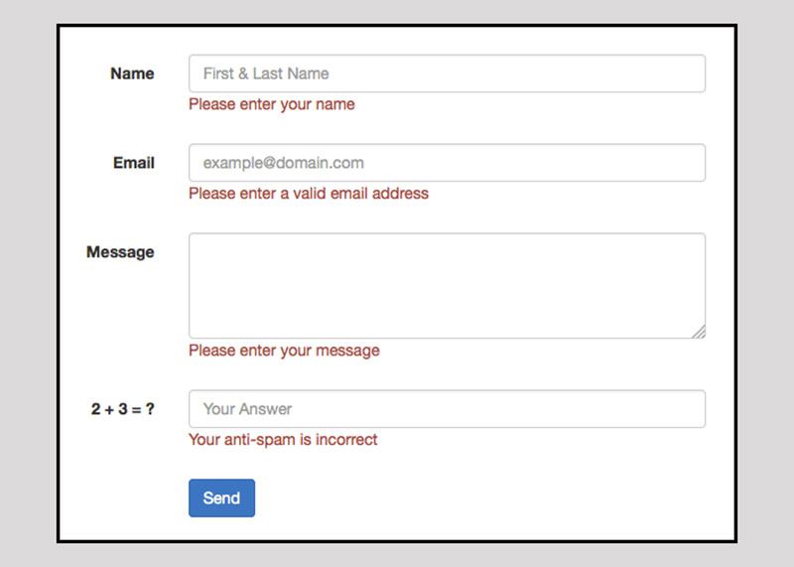
Task: Click the black border of the form
Action: point(397,26)
